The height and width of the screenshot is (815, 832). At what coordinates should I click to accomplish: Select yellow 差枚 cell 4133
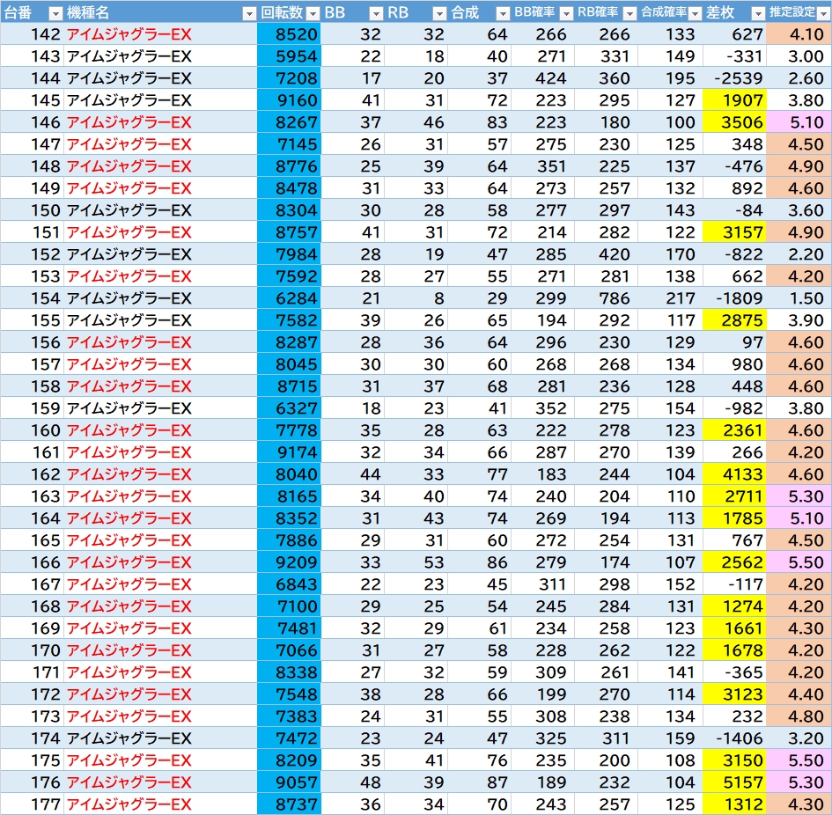[x=734, y=474]
